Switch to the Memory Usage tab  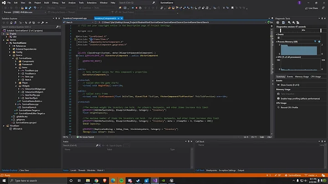(302, 77)
